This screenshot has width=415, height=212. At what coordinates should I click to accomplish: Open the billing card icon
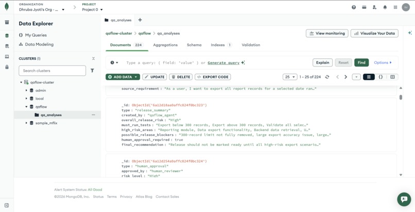pyautogui.click(x=364, y=7)
